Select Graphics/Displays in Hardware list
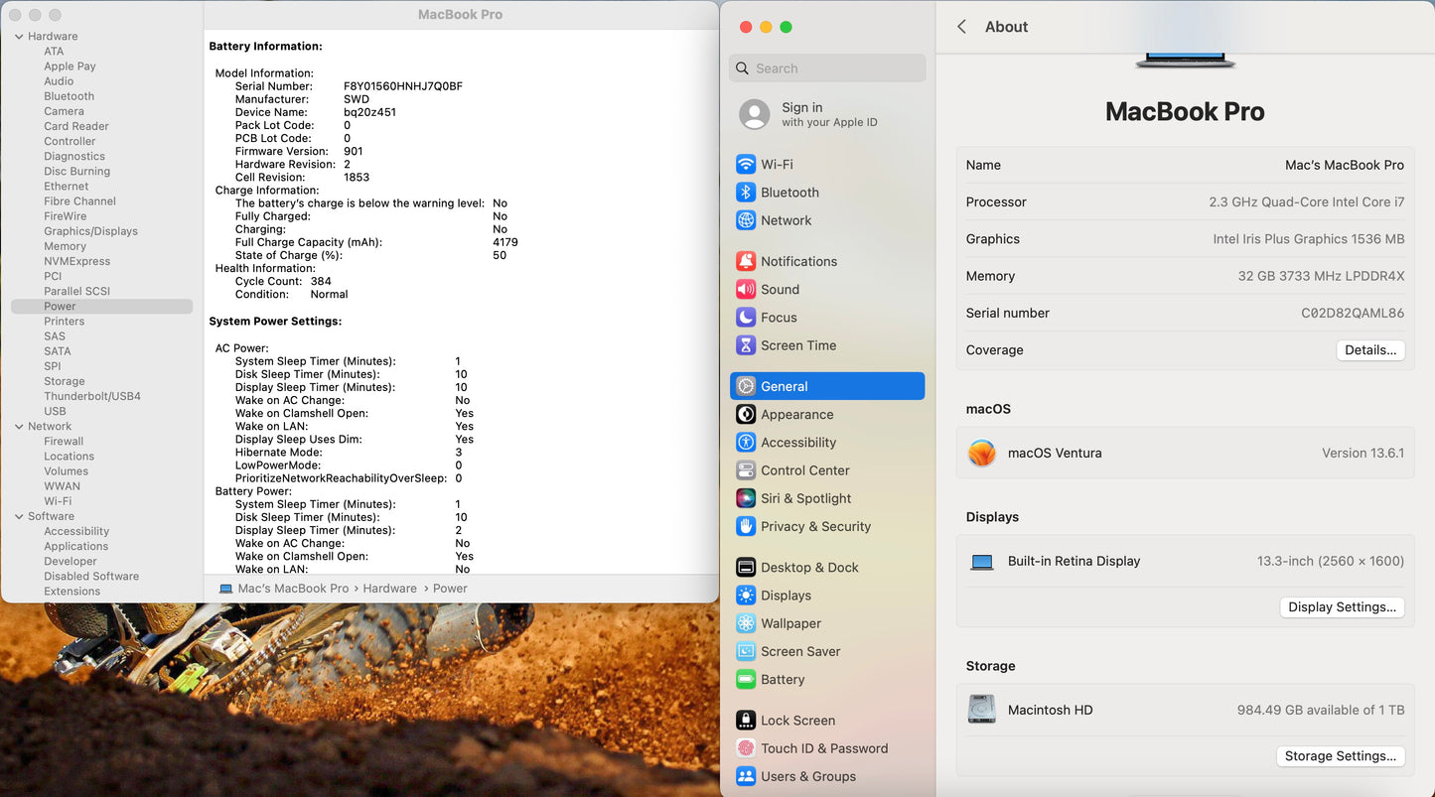The height and width of the screenshot is (797, 1435). pyautogui.click(x=90, y=231)
